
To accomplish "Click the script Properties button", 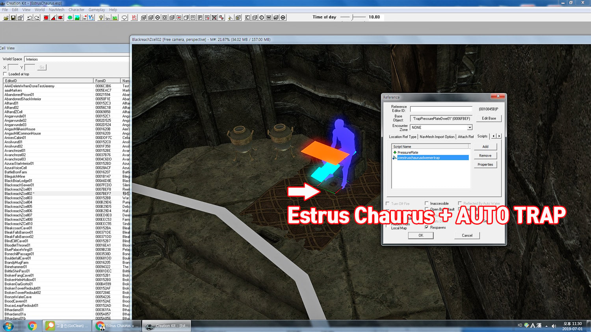I will click(x=485, y=165).
